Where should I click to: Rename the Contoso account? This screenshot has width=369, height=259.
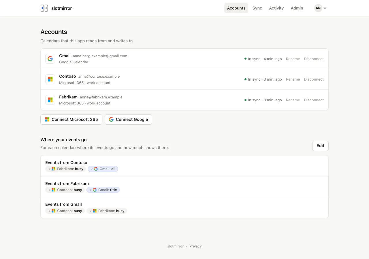[293, 79]
